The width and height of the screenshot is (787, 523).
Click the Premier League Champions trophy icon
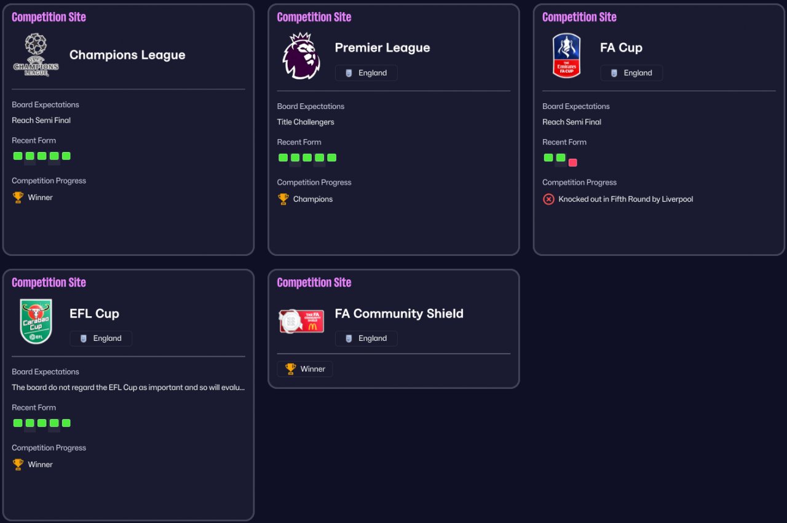coord(283,199)
